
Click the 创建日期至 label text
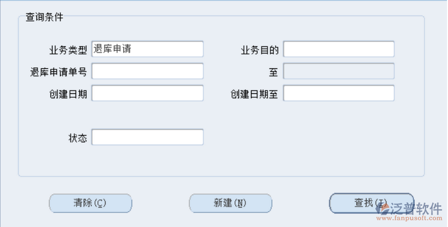point(255,93)
